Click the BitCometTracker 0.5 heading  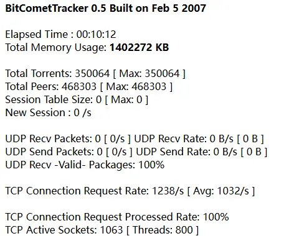pyautogui.click(x=105, y=9)
